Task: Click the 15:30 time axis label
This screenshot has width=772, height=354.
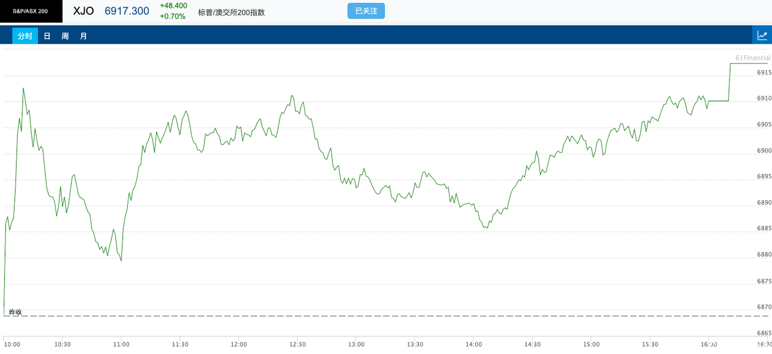Action: [650, 344]
